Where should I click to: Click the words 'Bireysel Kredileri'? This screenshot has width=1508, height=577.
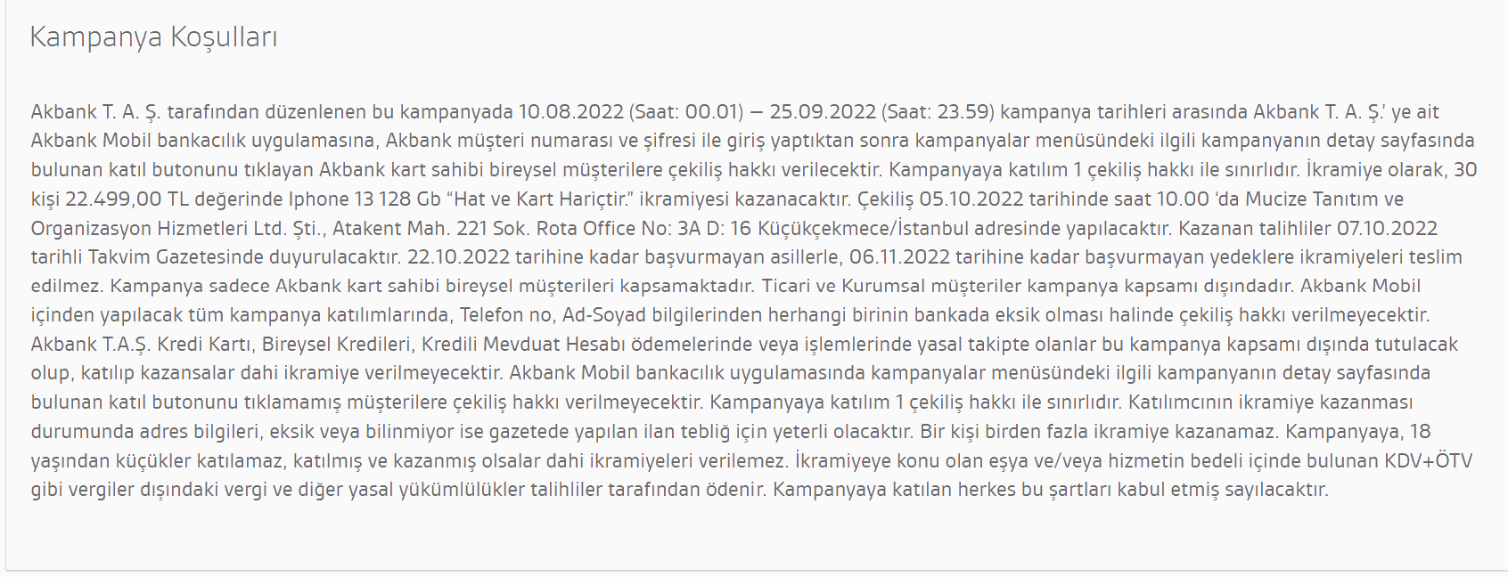[x=329, y=345]
